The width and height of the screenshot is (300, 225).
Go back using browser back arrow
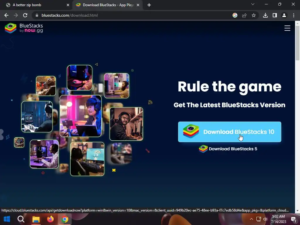point(6,15)
